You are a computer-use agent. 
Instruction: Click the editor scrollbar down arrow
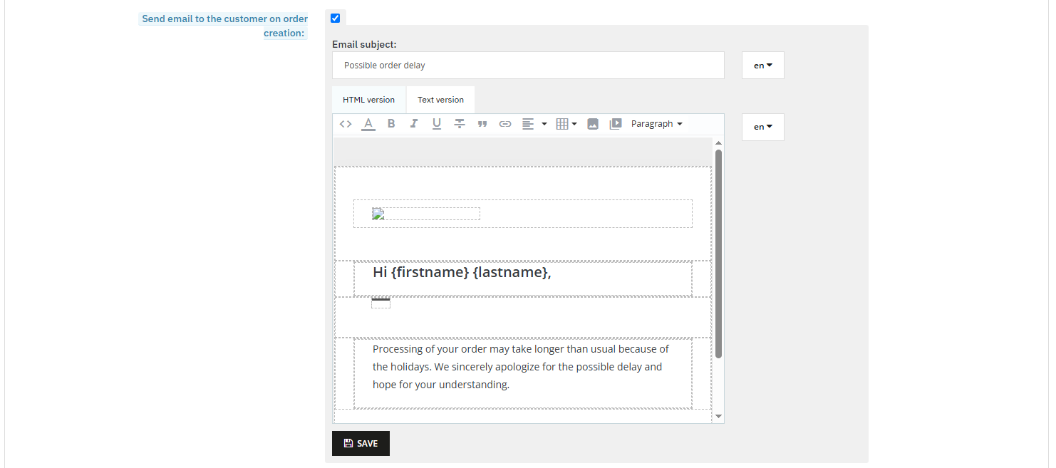[x=718, y=416]
